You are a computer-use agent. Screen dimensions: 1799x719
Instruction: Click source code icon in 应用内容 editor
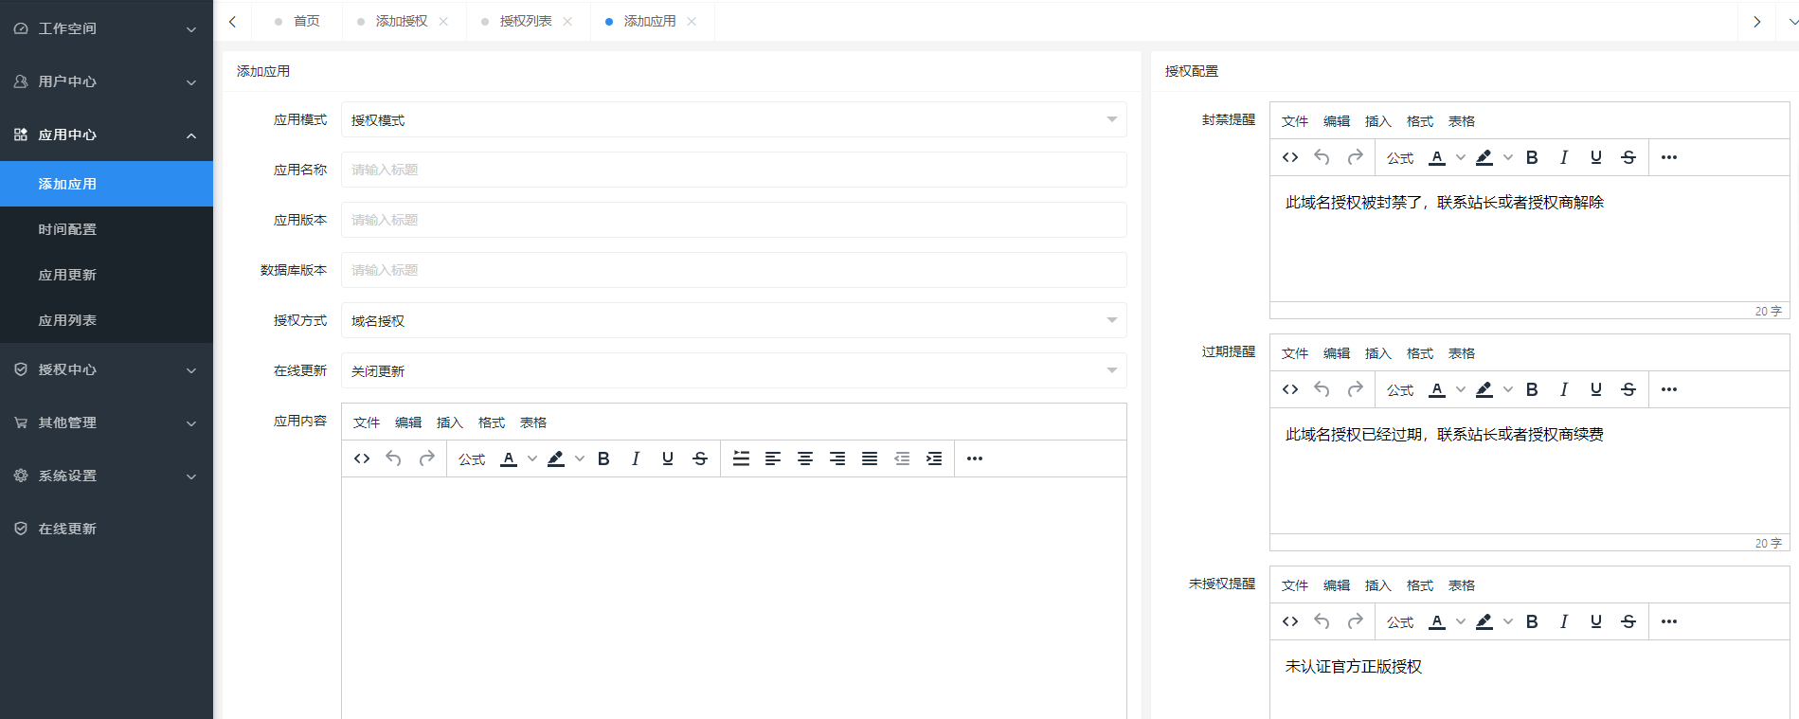point(362,458)
